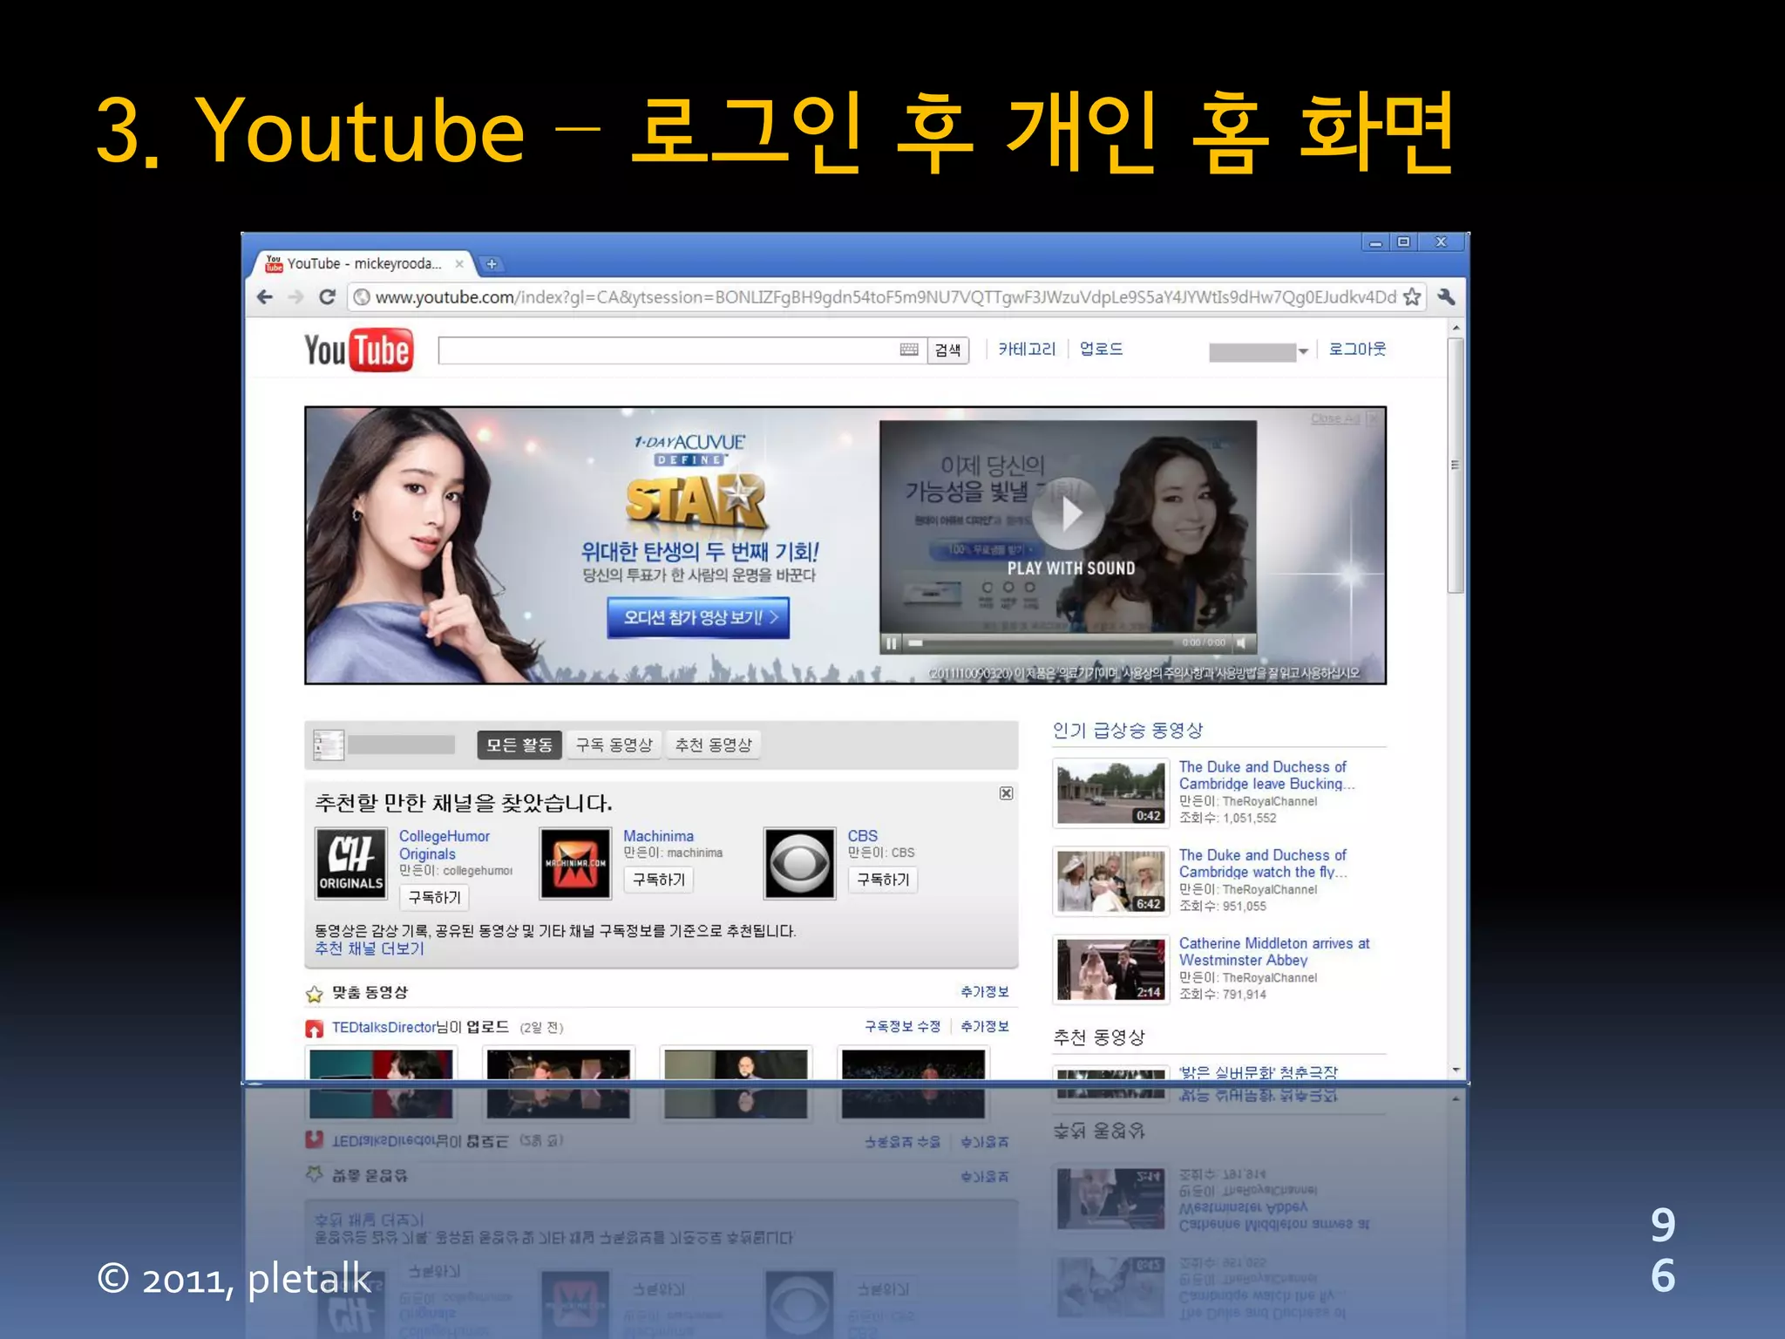Open Catherine Middleton arrives at Westminster Abbey title
This screenshot has width=1785, height=1339.
pos(1274,951)
